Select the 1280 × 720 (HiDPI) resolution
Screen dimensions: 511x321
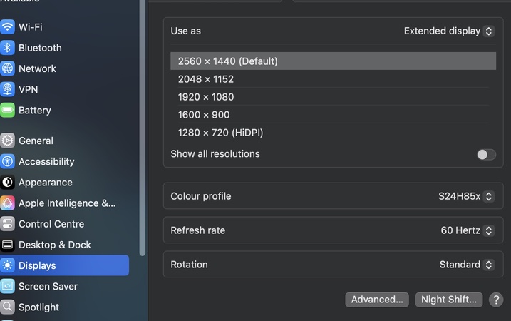coord(333,133)
